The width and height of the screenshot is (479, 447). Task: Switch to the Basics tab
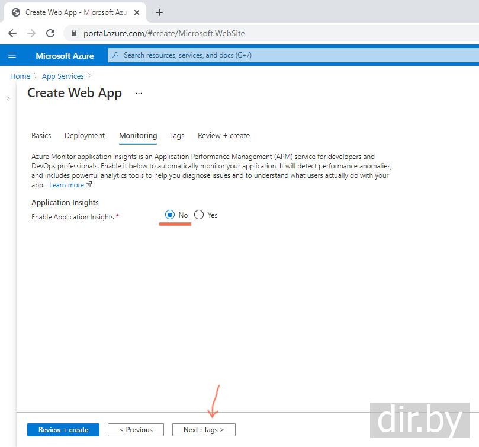tap(41, 135)
